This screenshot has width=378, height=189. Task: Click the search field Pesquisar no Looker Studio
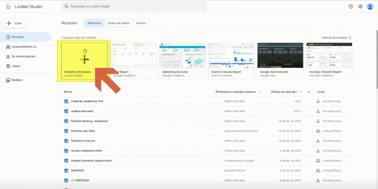point(134,6)
